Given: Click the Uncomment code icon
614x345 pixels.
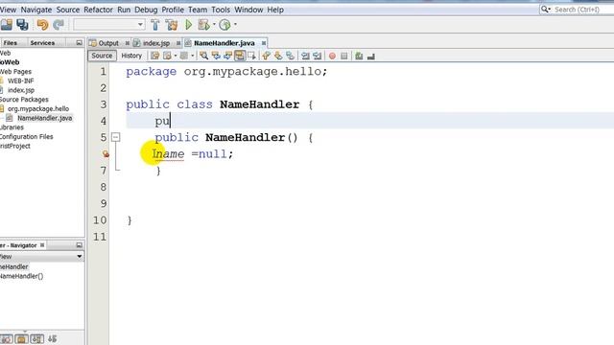Looking at the screenshot, I should [x=371, y=57].
